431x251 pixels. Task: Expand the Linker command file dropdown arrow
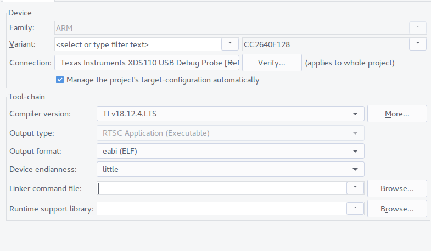click(x=355, y=188)
